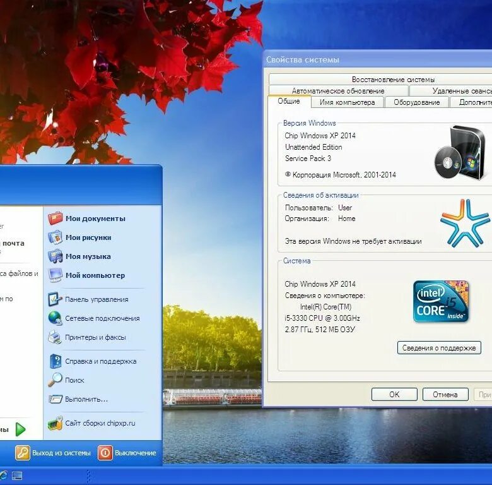This screenshot has height=485, width=492.
Task: Click Show Desktop icon in taskbar
Action: pyautogui.click(x=17, y=476)
